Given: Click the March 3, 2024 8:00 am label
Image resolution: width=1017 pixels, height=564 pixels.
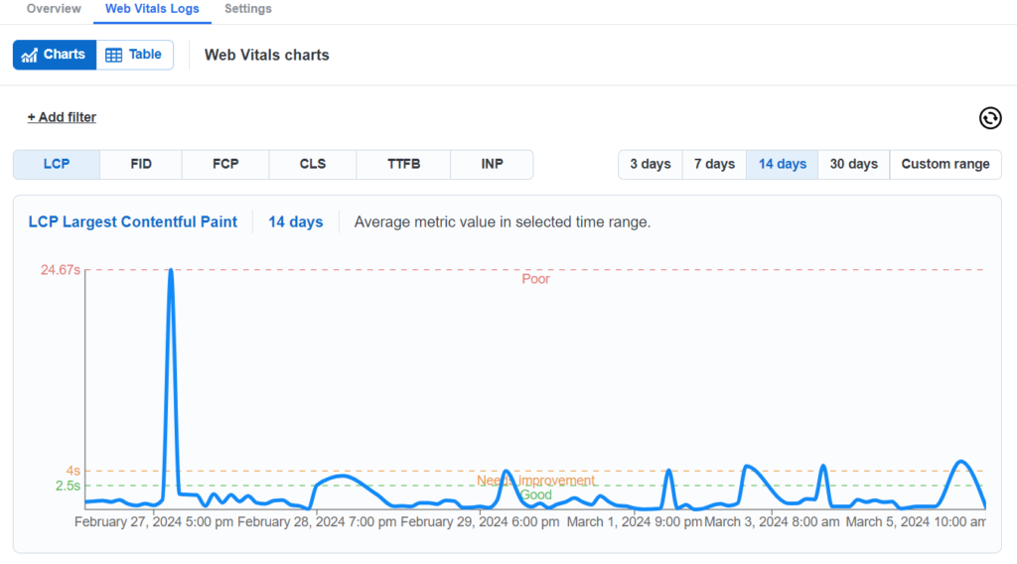Looking at the screenshot, I should click(x=772, y=522).
